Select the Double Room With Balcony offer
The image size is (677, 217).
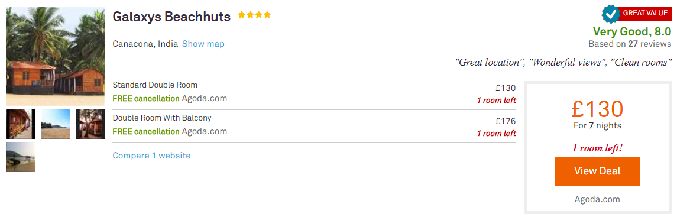(314, 126)
